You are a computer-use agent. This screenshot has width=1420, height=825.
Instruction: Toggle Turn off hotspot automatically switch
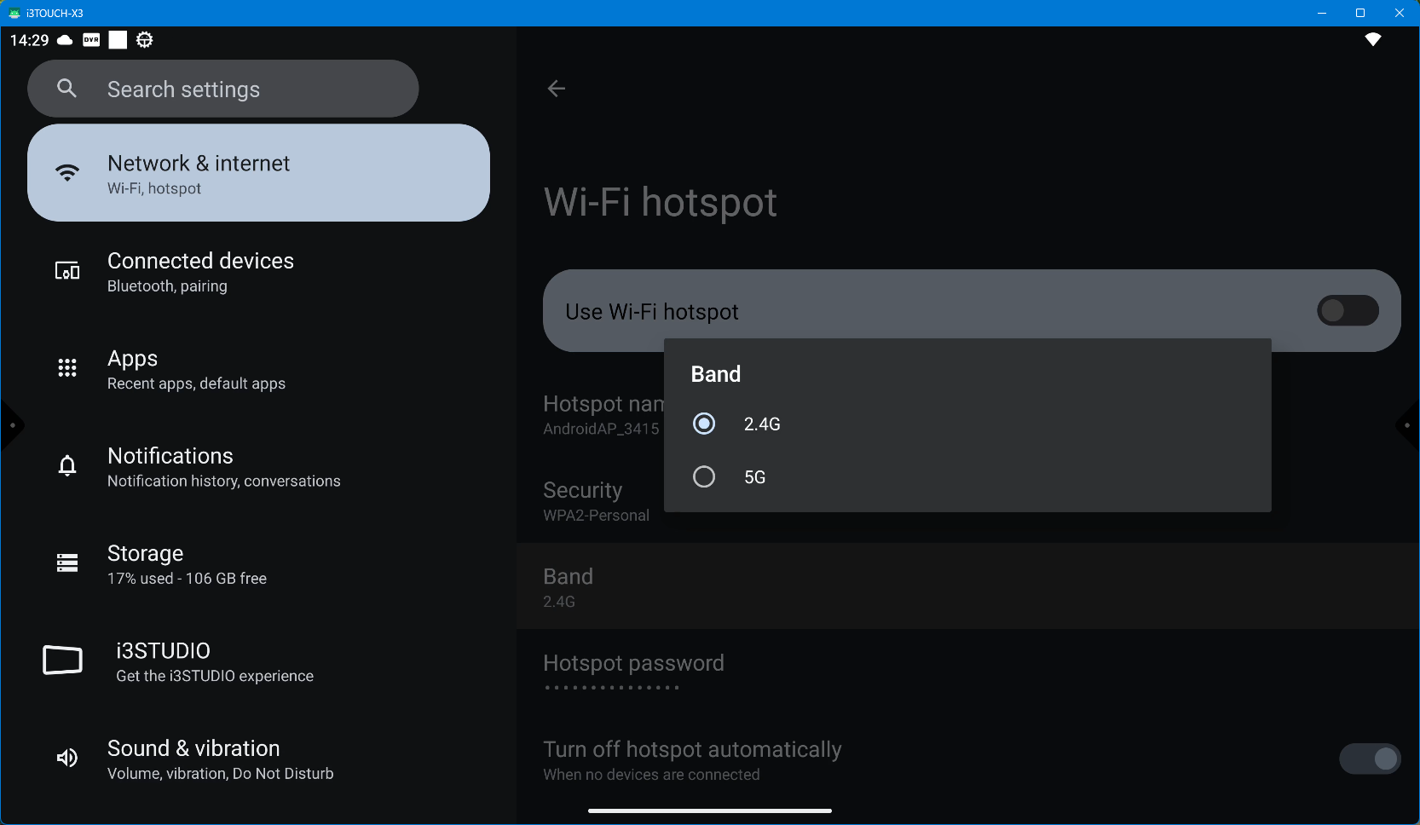coord(1369,759)
